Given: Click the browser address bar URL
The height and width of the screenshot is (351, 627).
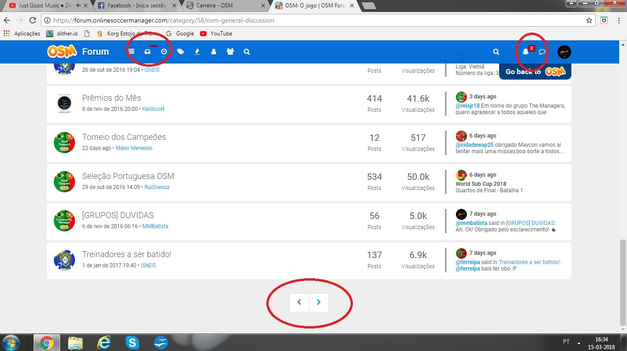Looking at the screenshot, I should coord(164,20).
